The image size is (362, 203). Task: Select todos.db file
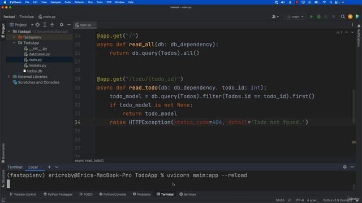pos(33,71)
